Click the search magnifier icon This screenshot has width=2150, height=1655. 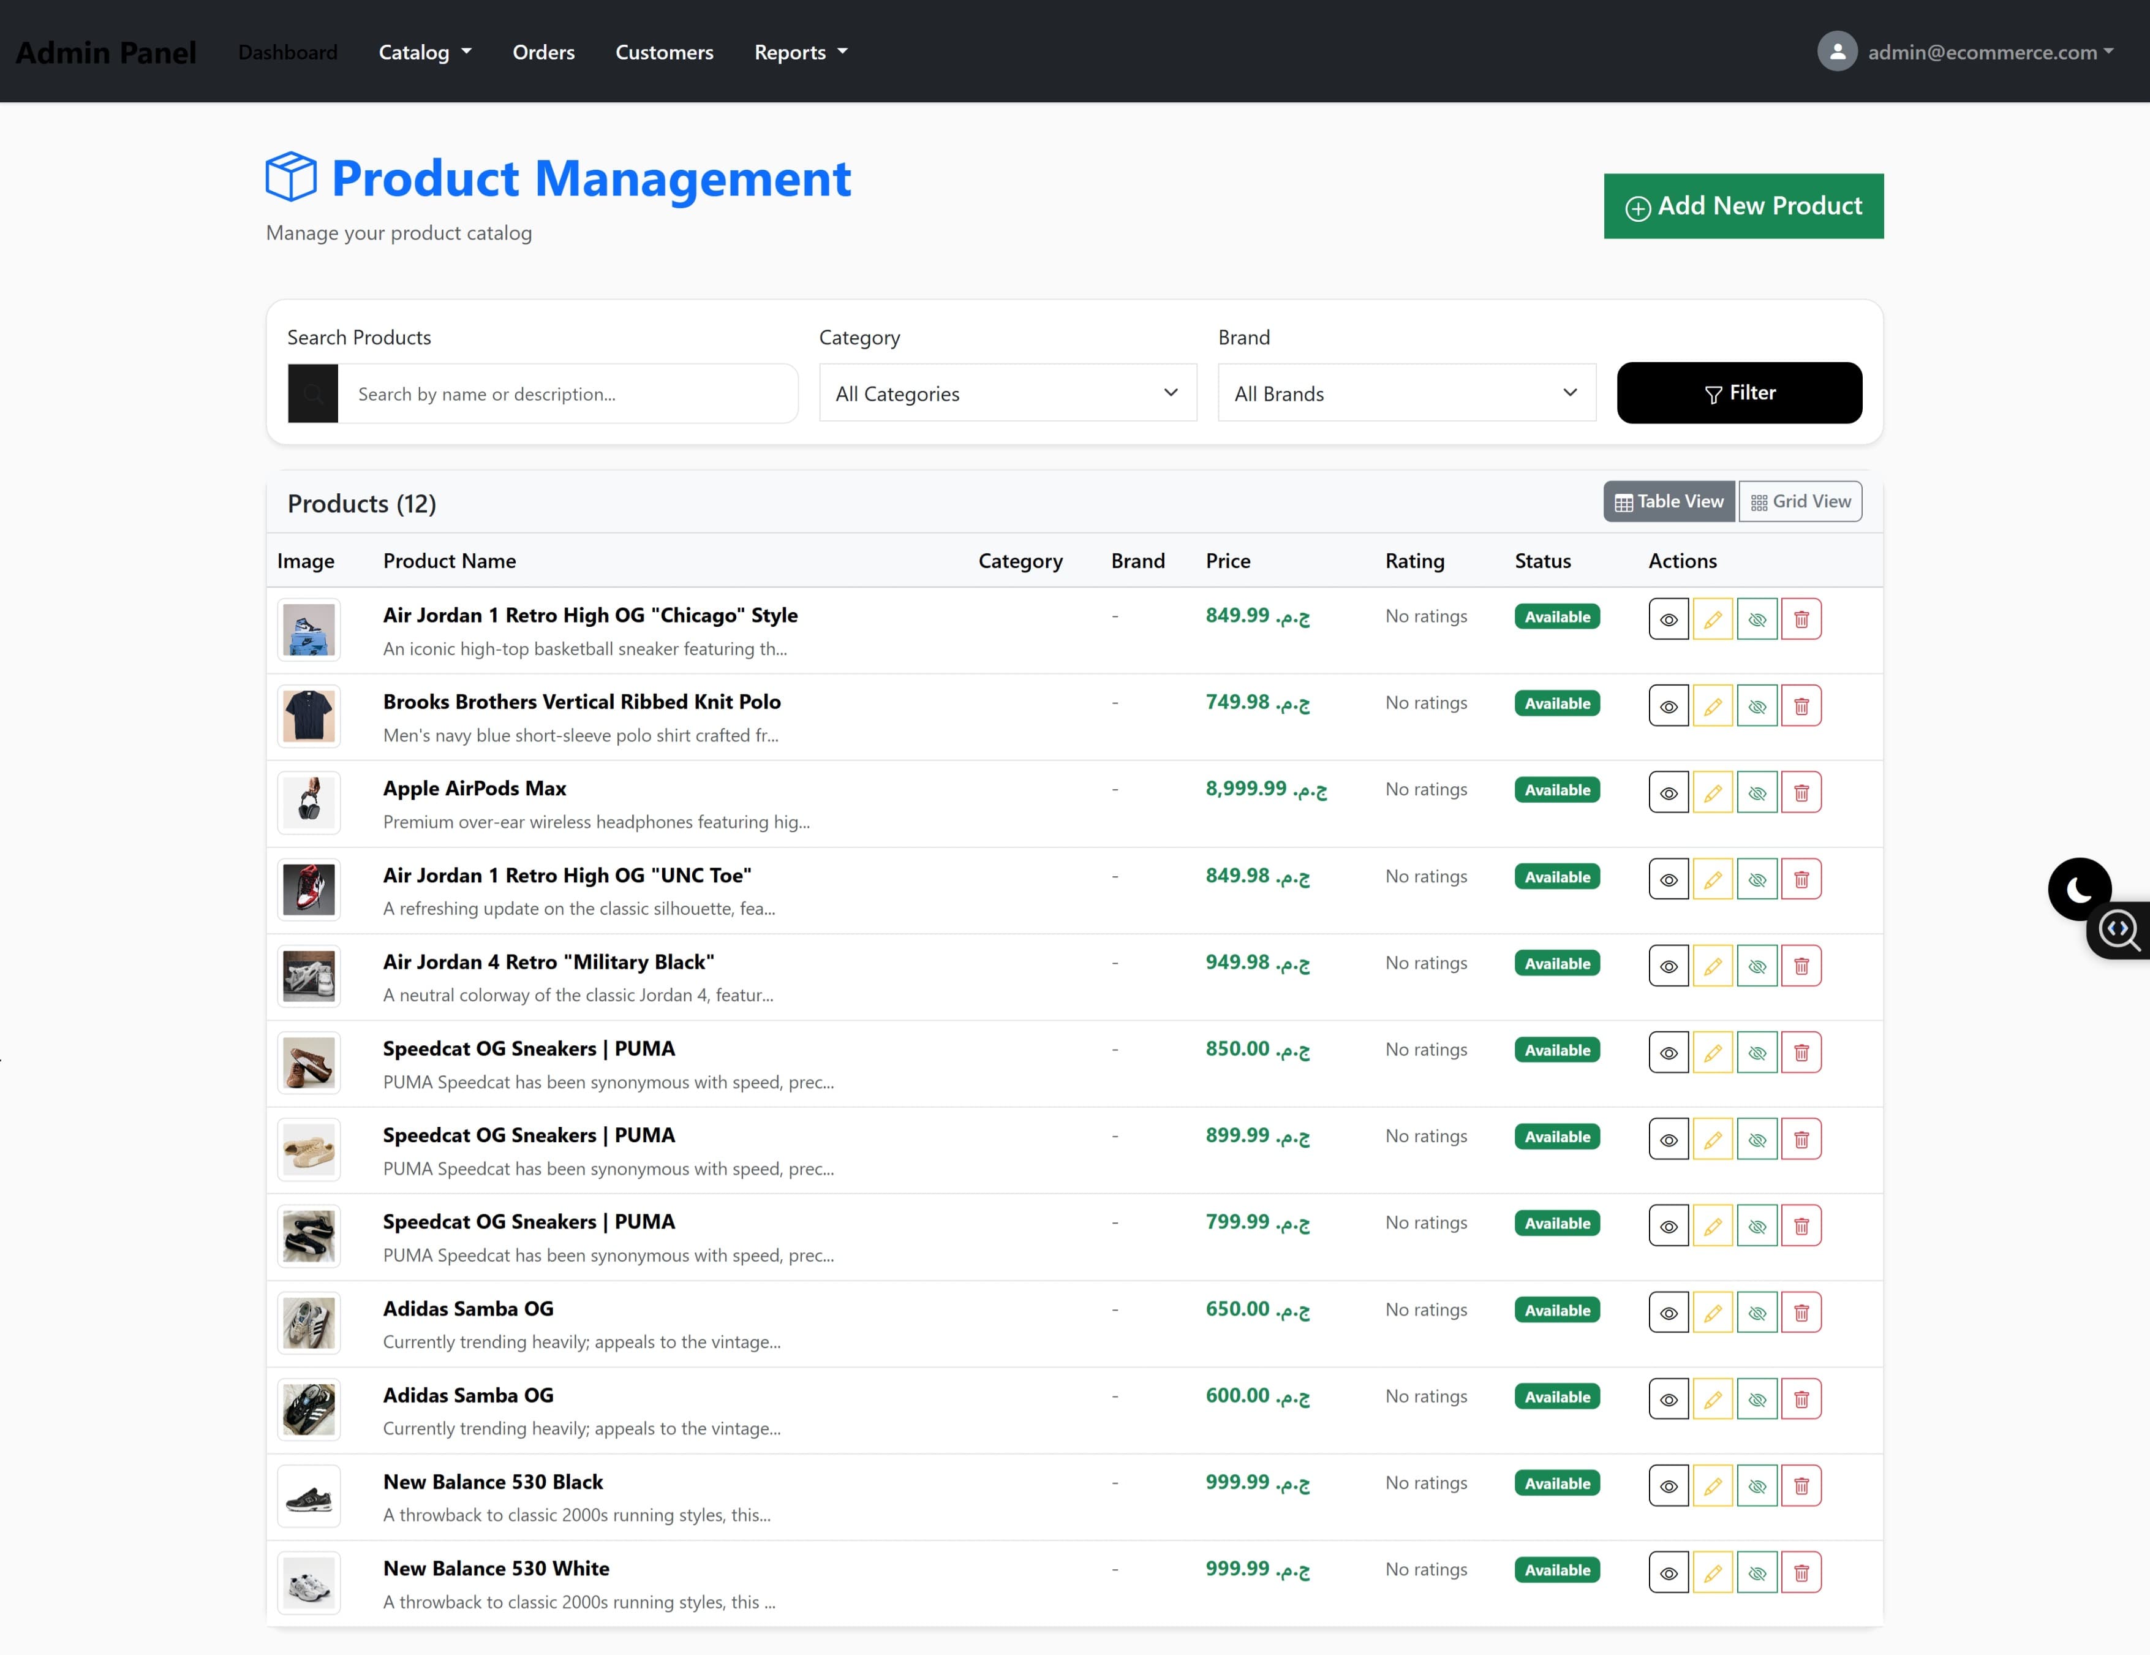point(313,394)
